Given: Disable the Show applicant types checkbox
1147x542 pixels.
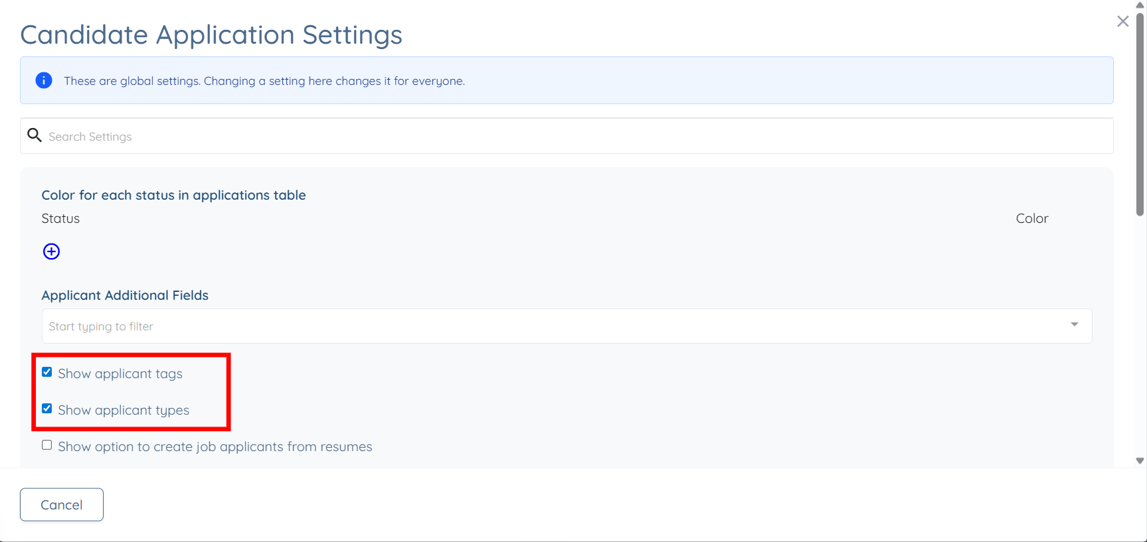Looking at the screenshot, I should (46, 409).
